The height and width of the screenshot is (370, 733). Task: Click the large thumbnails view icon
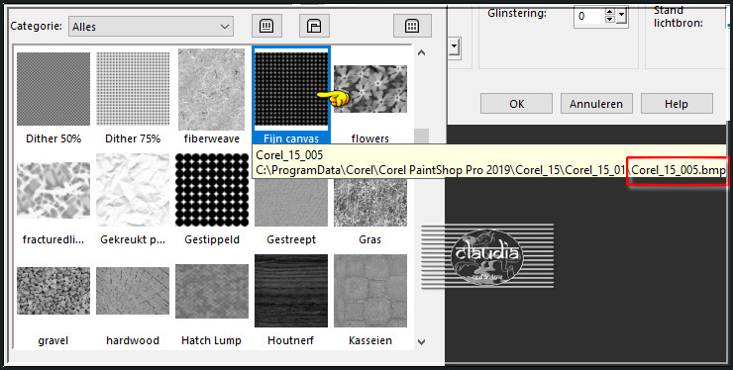click(x=412, y=26)
